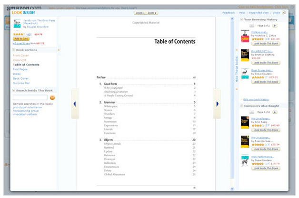Click Surprise Me! link
Viewport: 299px width, 198px height.
pyautogui.click(x=21, y=83)
